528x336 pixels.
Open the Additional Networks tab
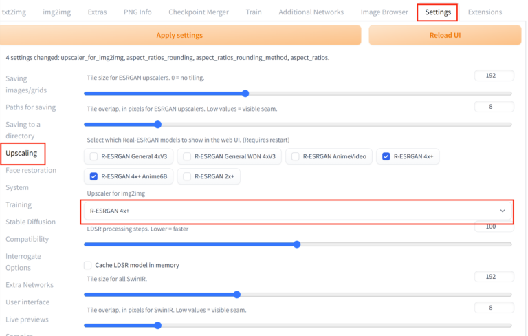click(x=311, y=12)
